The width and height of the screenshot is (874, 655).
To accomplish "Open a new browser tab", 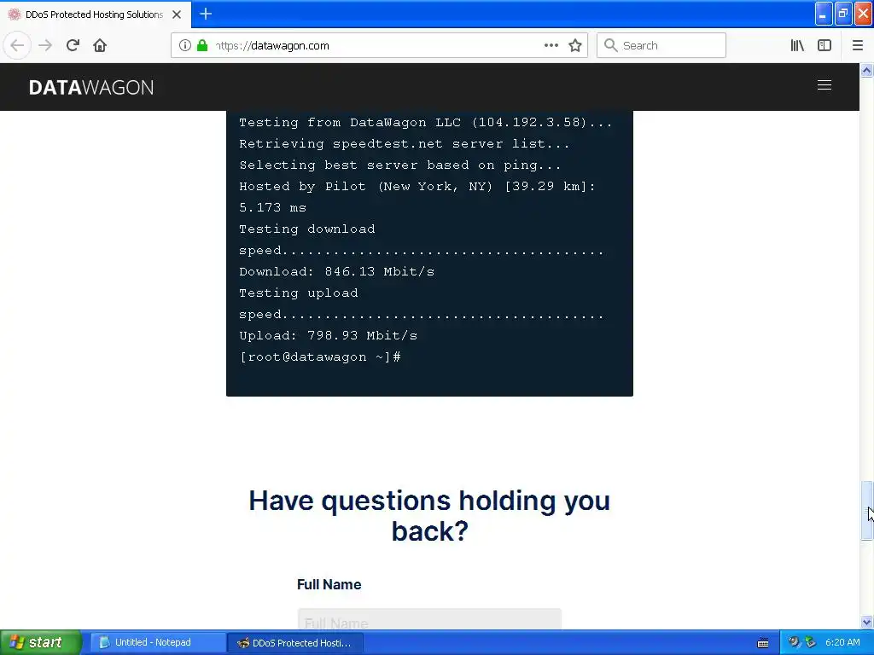I will tap(206, 14).
